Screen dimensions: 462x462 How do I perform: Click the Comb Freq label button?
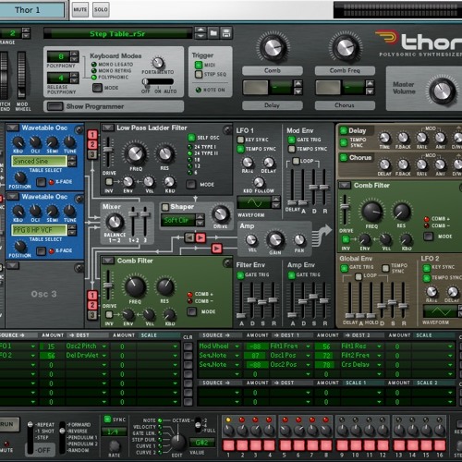pyautogui.click(x=345, y=70)
